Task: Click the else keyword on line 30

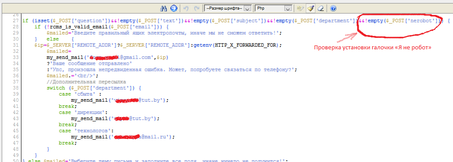Action: tap(53, 39)
